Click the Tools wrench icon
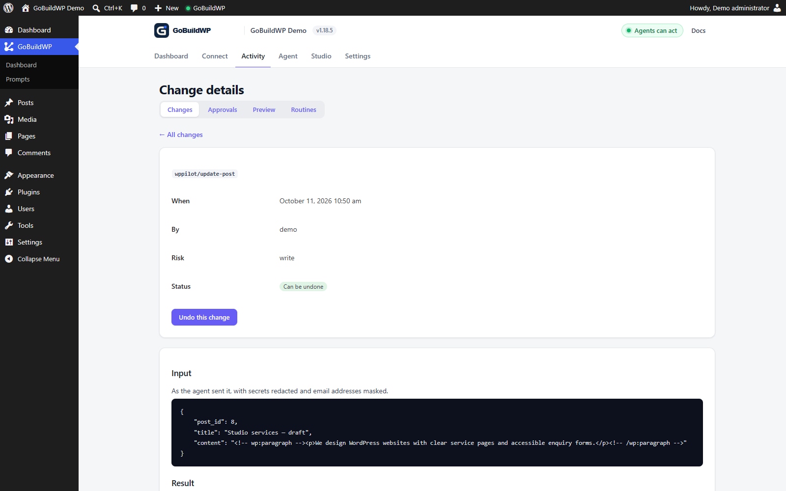The height and width of the screenshot is (491, 786). click(9, 225)
